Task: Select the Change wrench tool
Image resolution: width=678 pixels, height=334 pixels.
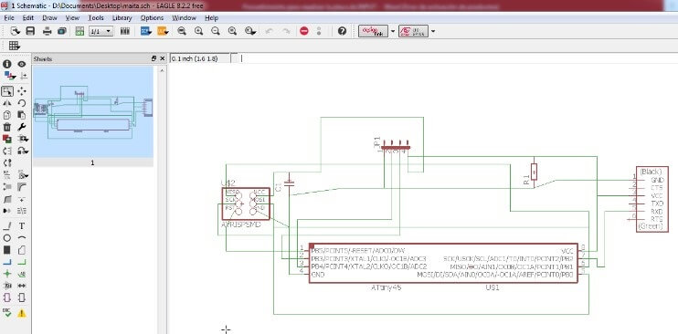Action: [22, 127]
